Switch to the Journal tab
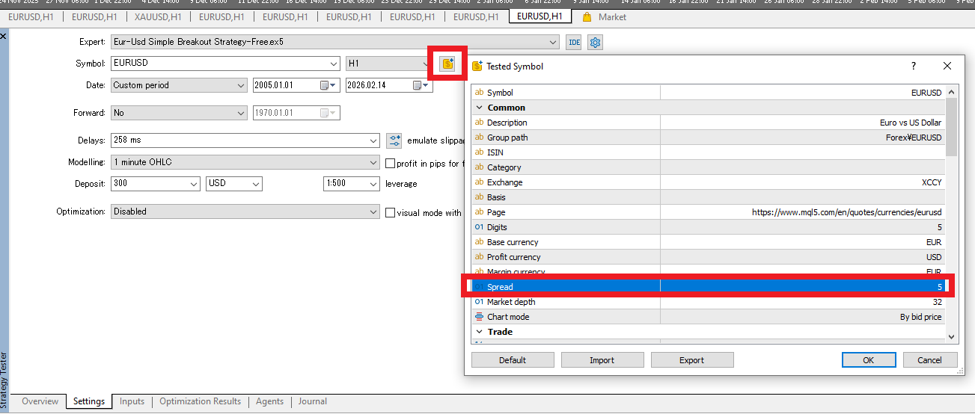This screenshot has height=414, width=975. (x=312, y=401)
